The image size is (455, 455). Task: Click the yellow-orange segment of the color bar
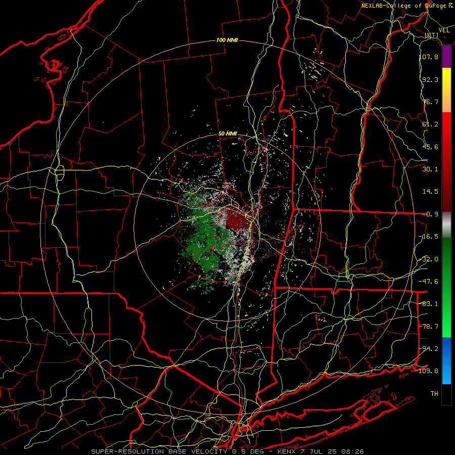(446, 90)
